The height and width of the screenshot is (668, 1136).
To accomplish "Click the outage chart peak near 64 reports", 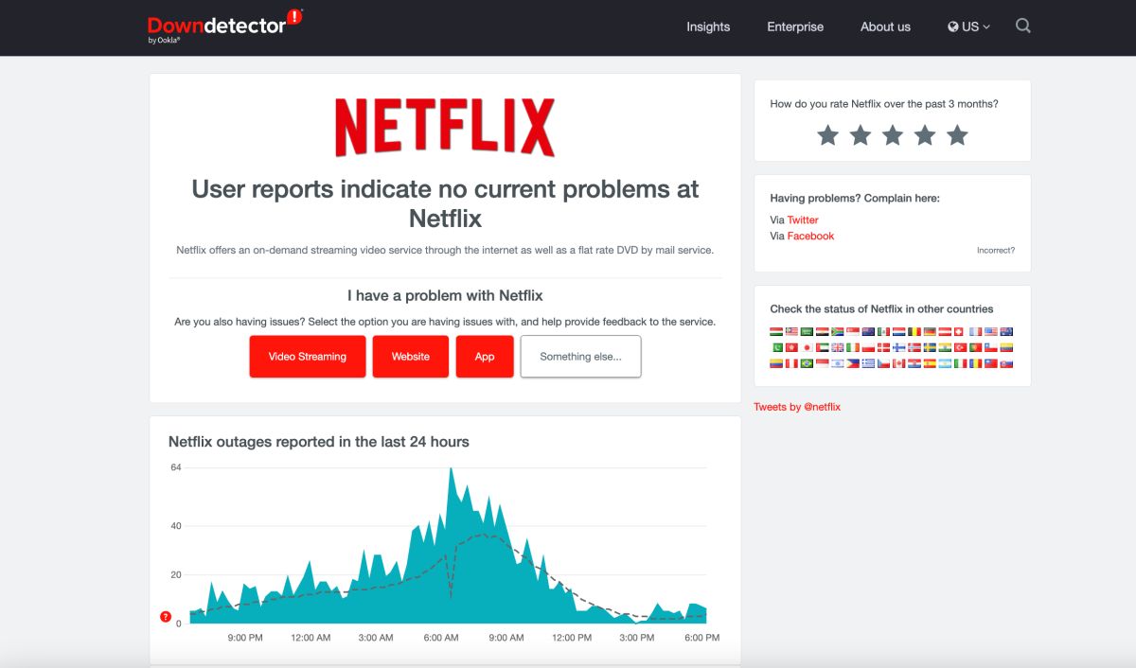I will tap(451, 469).
